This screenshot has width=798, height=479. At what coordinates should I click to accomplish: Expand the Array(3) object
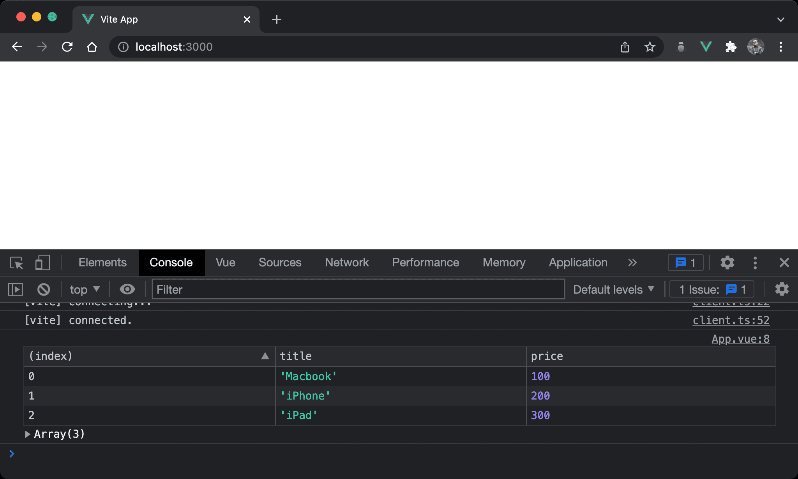coord(28,434)
